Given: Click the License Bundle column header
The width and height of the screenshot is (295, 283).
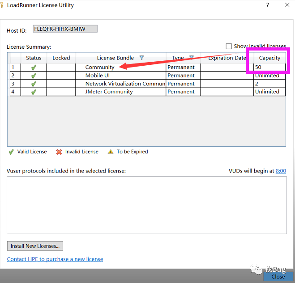Looking at the screenshot, I should point(120,58).
